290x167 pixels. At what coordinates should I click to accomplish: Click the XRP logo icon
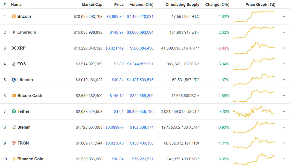pos(14,48)
